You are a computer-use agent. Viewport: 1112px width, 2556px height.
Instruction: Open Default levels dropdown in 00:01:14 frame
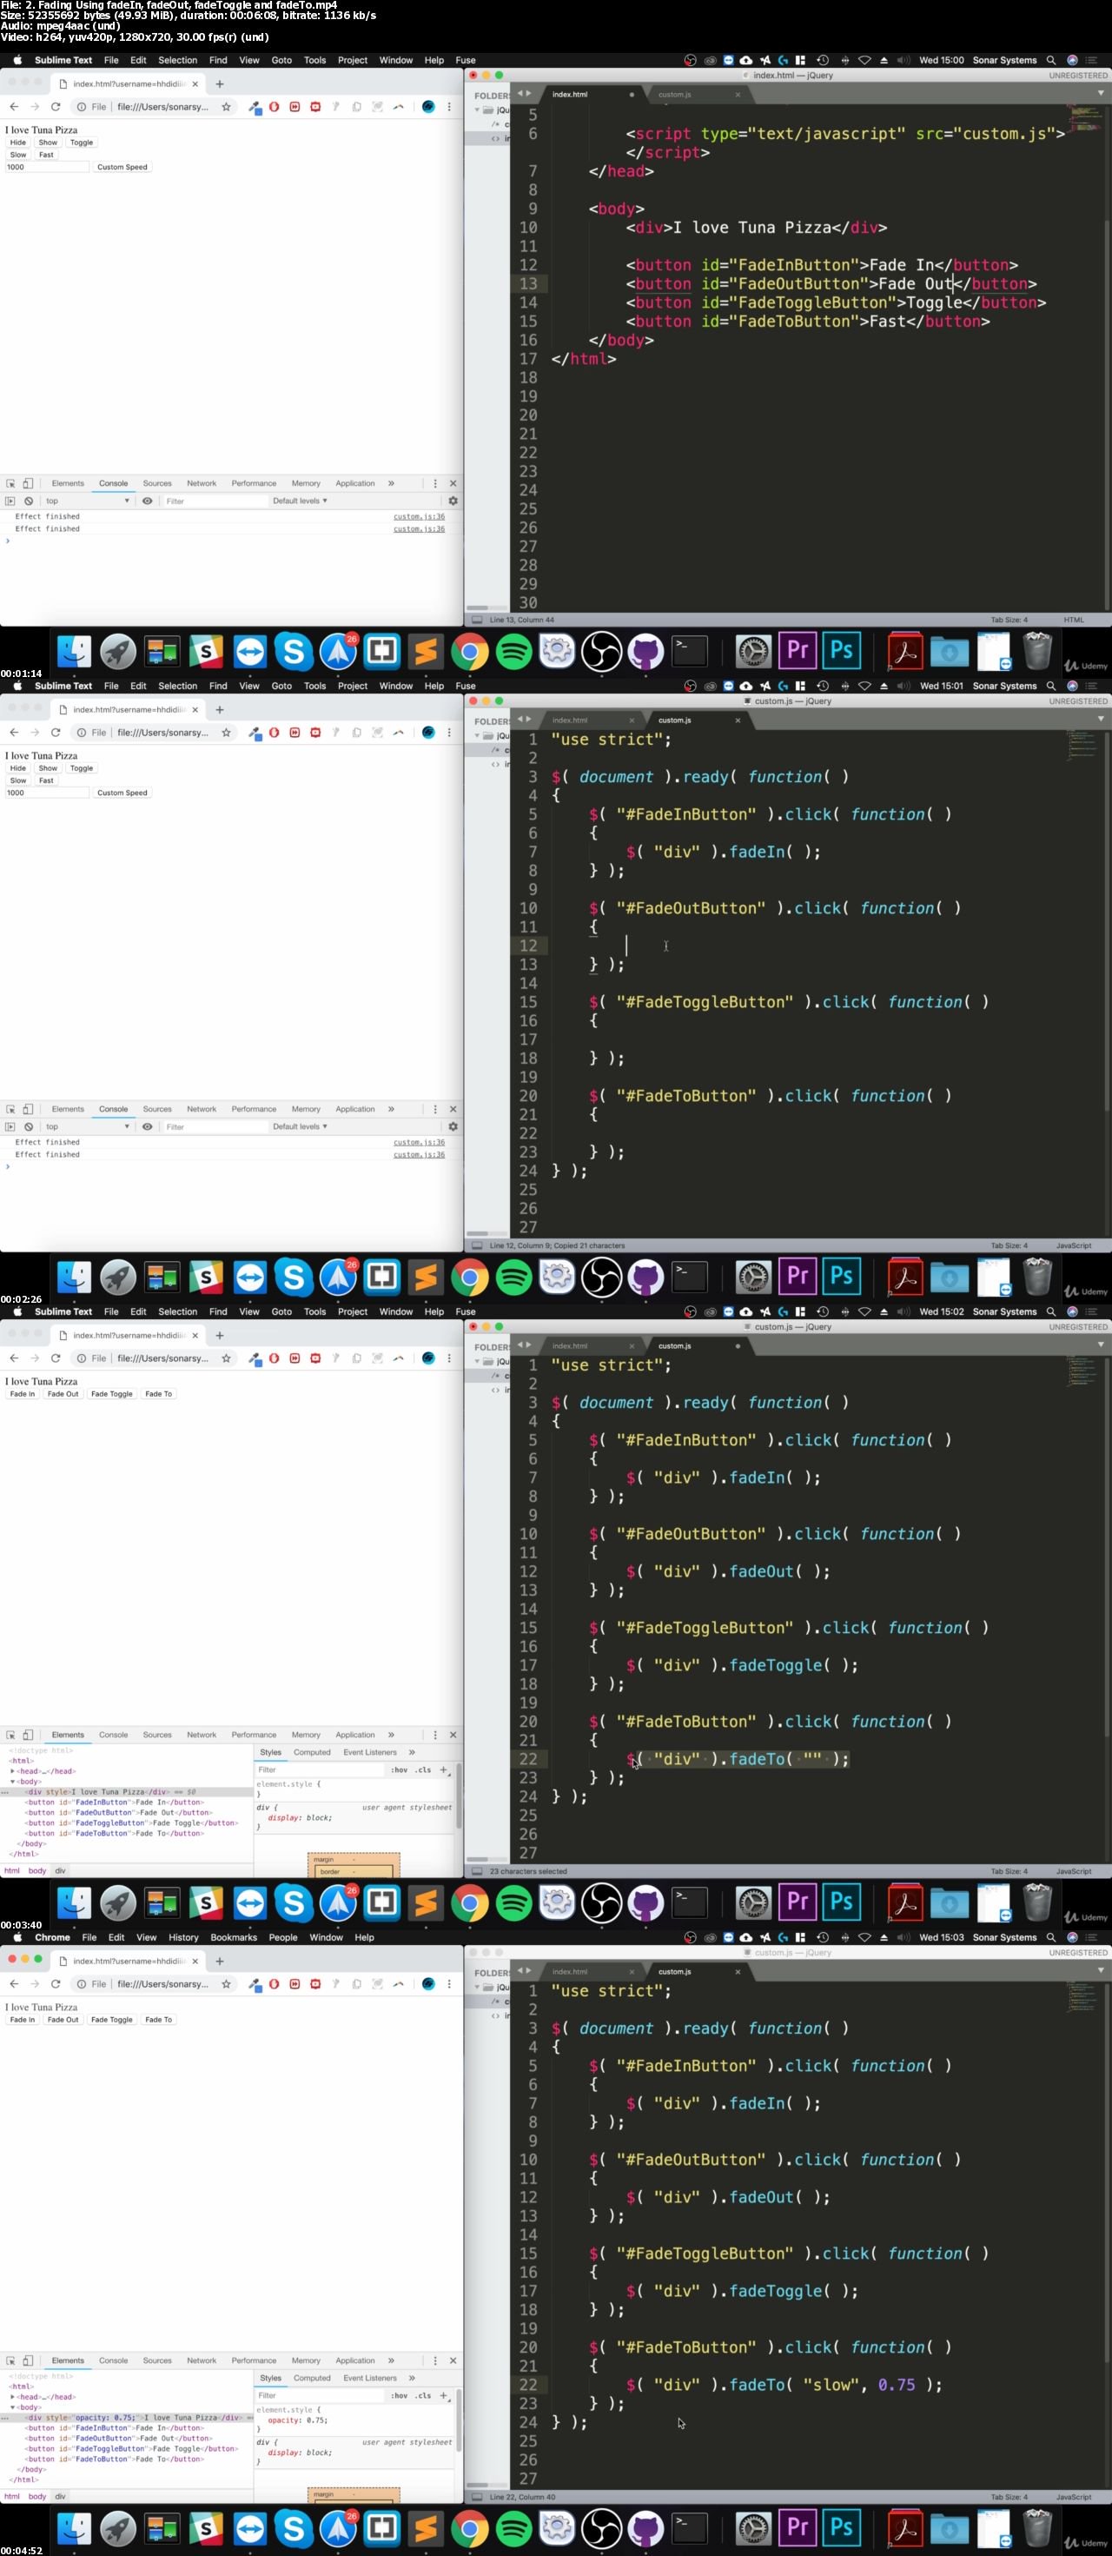[x=300, y=501]
